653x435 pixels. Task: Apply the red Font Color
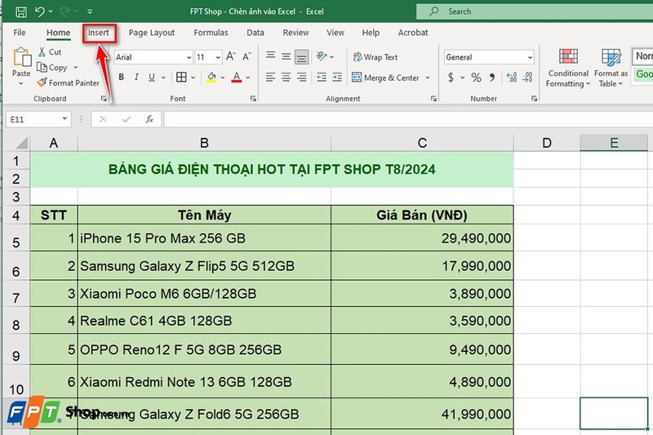click(x=237, y=77)
